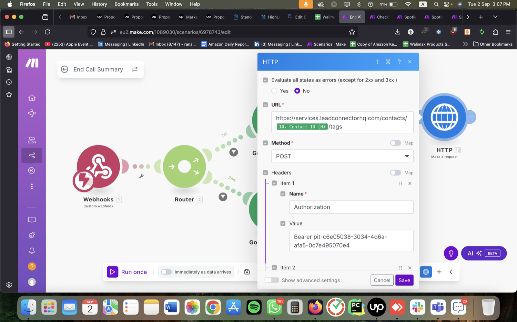Screen dimensions: 517x322
Task: Open the wrench settings after Webhooks
Action: pyautogui.click(x=141, y=176)
